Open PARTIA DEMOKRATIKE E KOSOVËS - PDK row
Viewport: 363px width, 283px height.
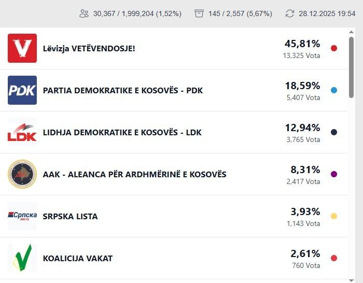(123, 90)
